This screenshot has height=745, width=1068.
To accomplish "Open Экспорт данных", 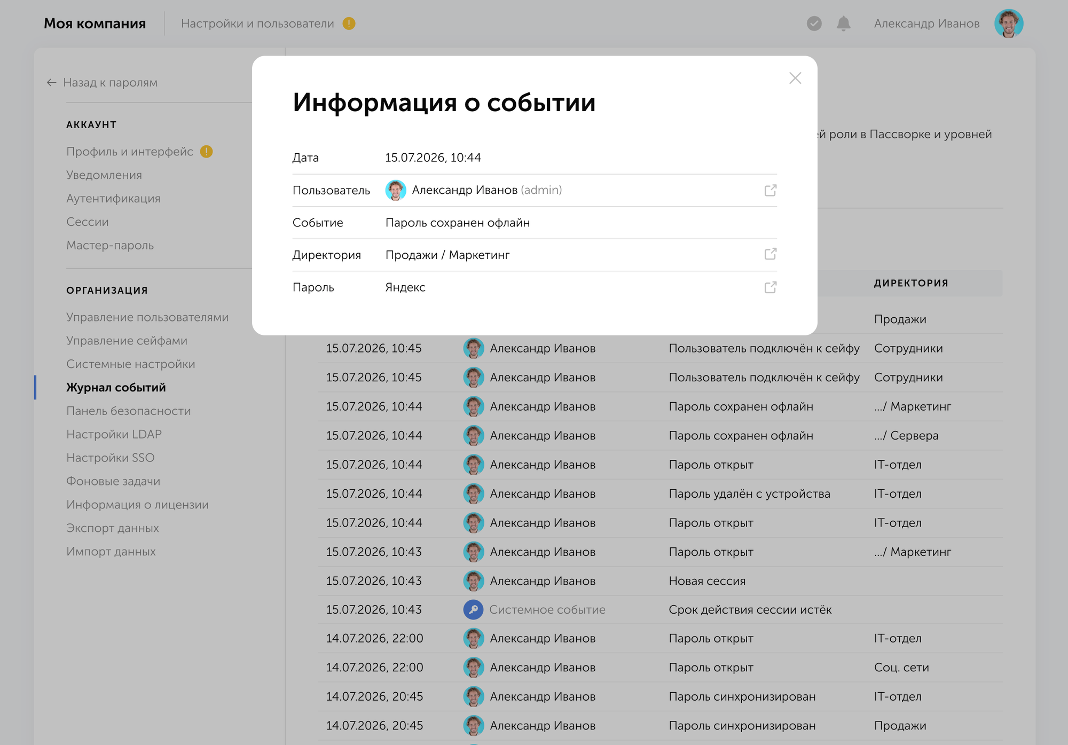I will click(113, 529).
